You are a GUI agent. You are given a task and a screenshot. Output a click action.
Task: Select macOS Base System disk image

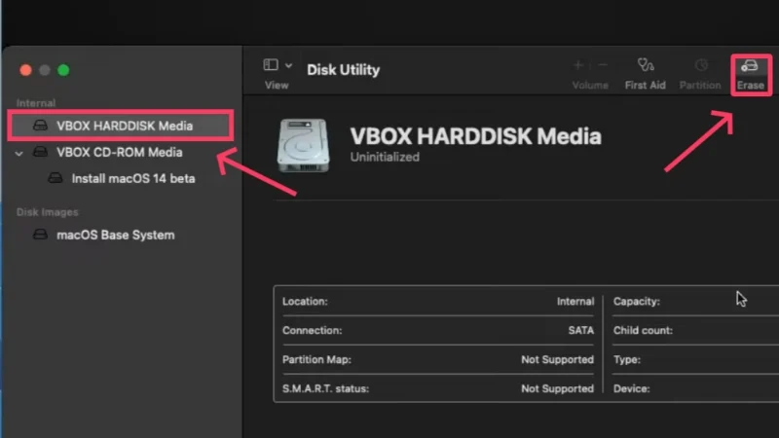[115, 235]
